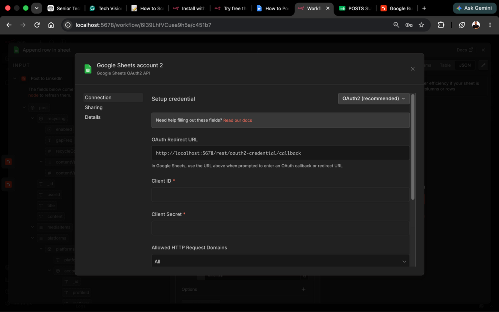Click the OAuth Redirect URL field
This screenshot has height=312, width=499.
click(281, 153)
